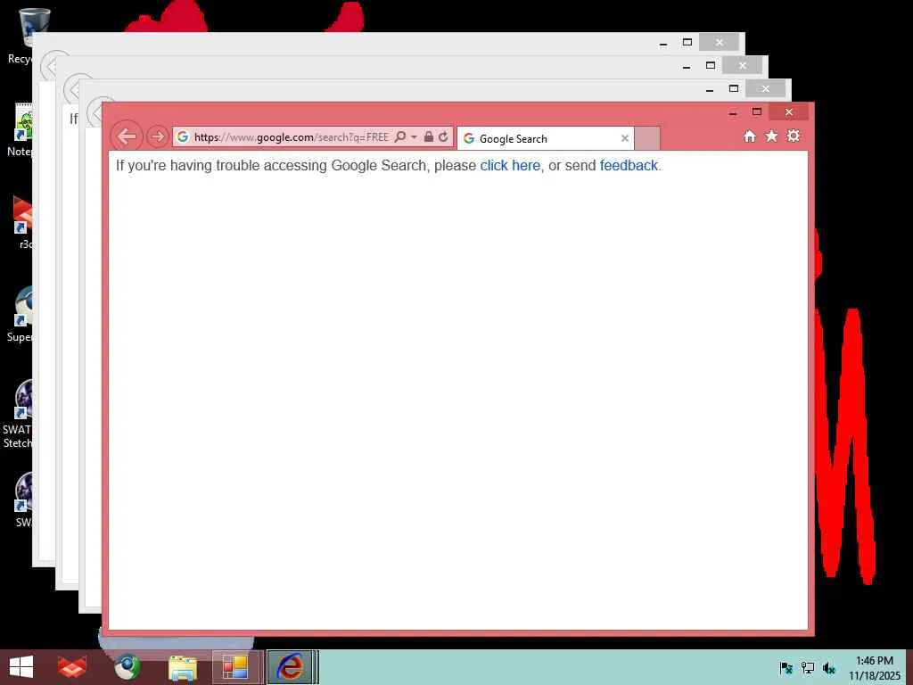This screenshot has width=913, height=685.
Task: Close the Internet Explorer window directly behind the front
Action: pos(766,88)
